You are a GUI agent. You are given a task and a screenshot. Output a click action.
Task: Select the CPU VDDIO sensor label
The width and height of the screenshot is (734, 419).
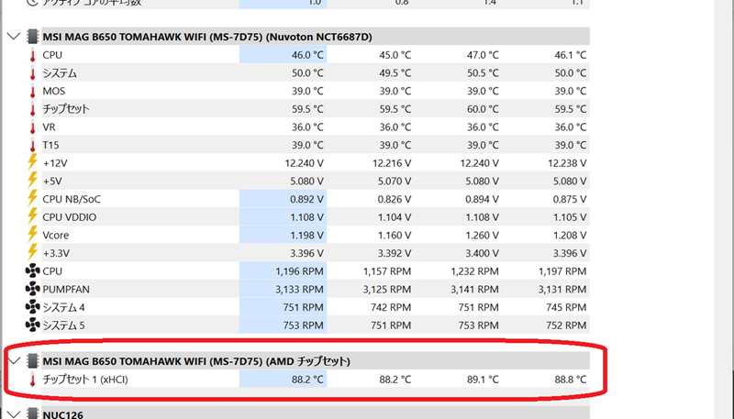(x=70, y=217)
